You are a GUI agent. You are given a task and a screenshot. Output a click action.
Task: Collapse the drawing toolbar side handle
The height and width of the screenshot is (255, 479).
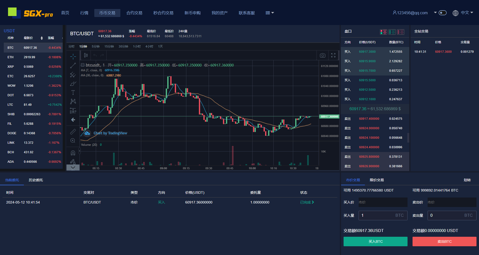(80, 151)
